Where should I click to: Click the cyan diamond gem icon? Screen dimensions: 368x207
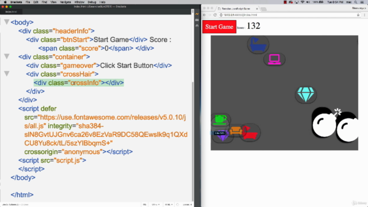click(305, 94)
